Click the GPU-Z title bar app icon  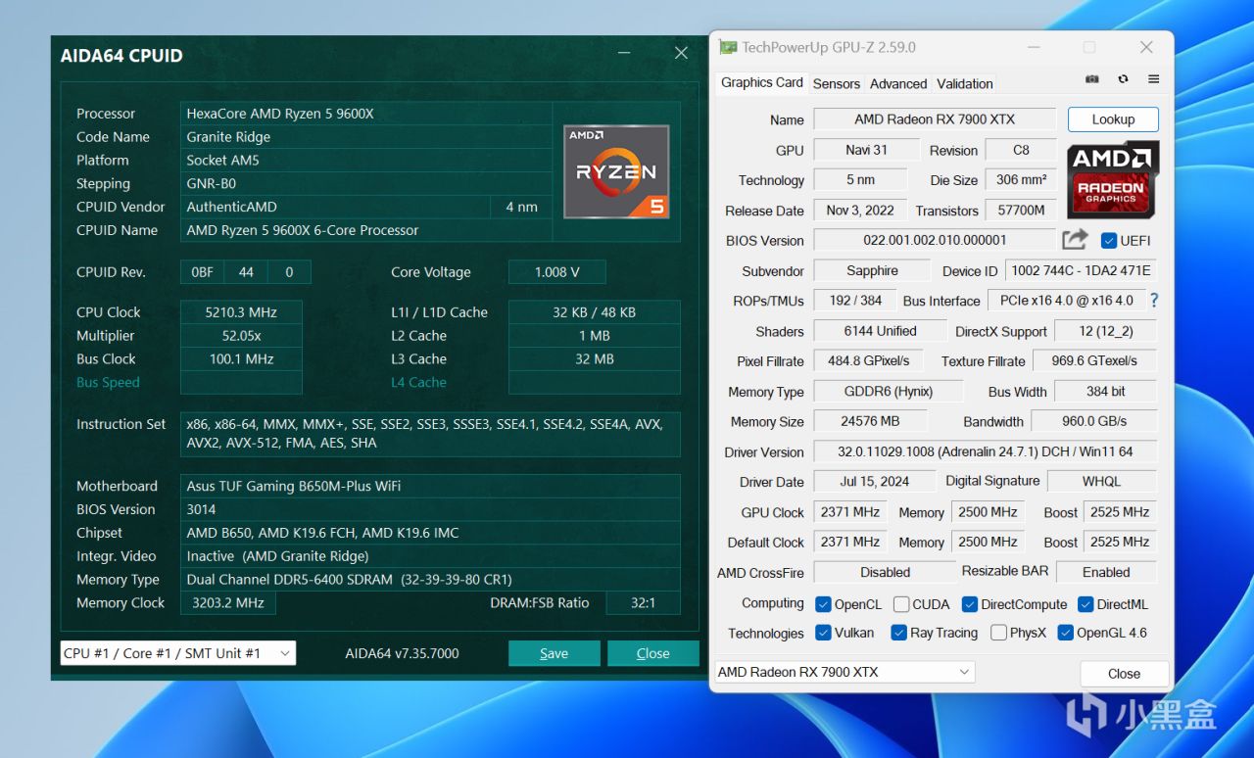tap(727, 47)
